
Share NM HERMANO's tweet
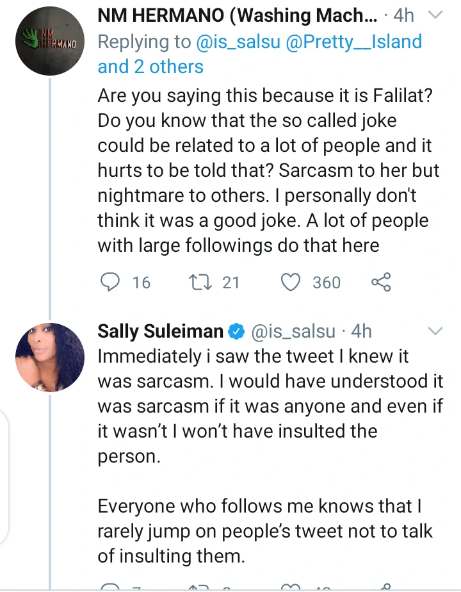click(x=381, y=283)
